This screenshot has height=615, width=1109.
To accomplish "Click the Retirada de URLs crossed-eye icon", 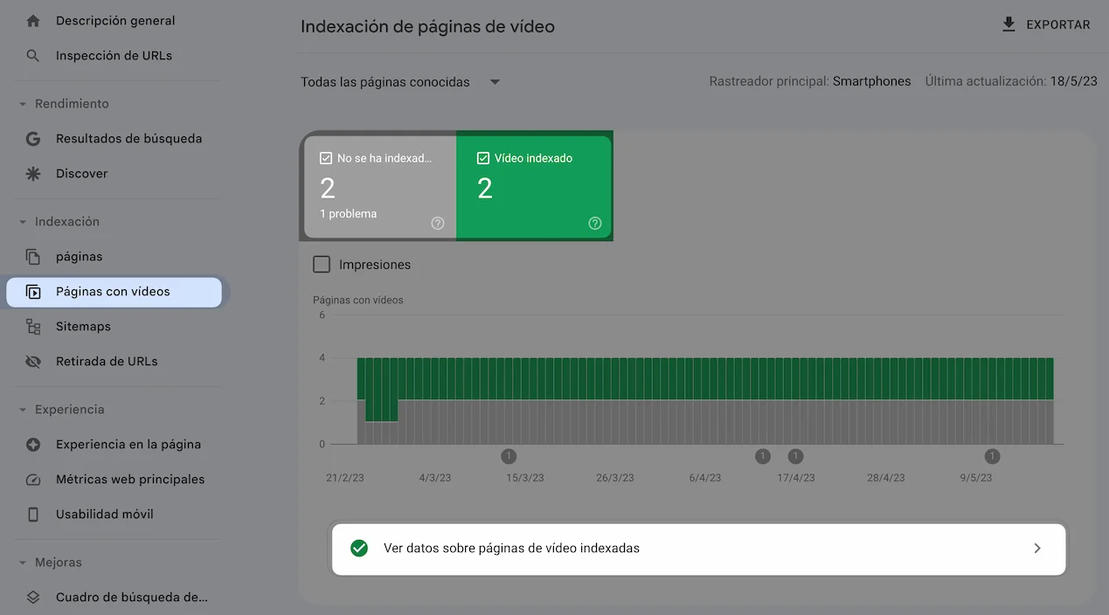I will coord(33,362).
